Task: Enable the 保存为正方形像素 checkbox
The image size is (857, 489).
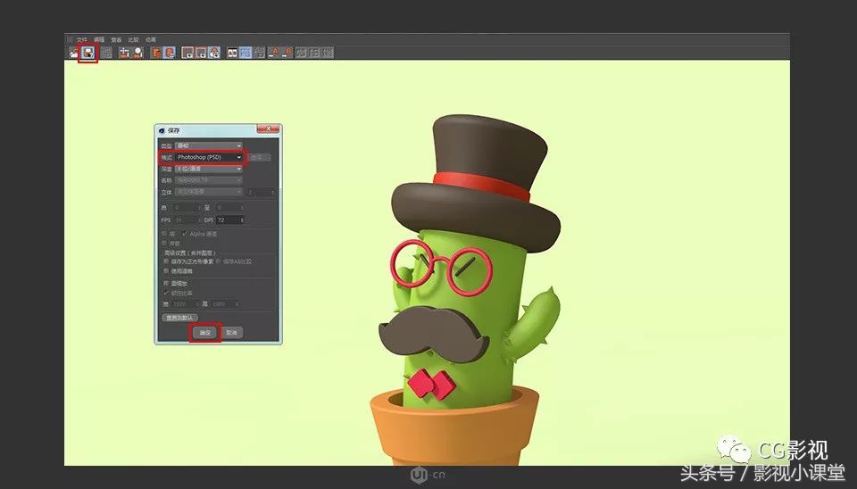Action: pos(165,261)
